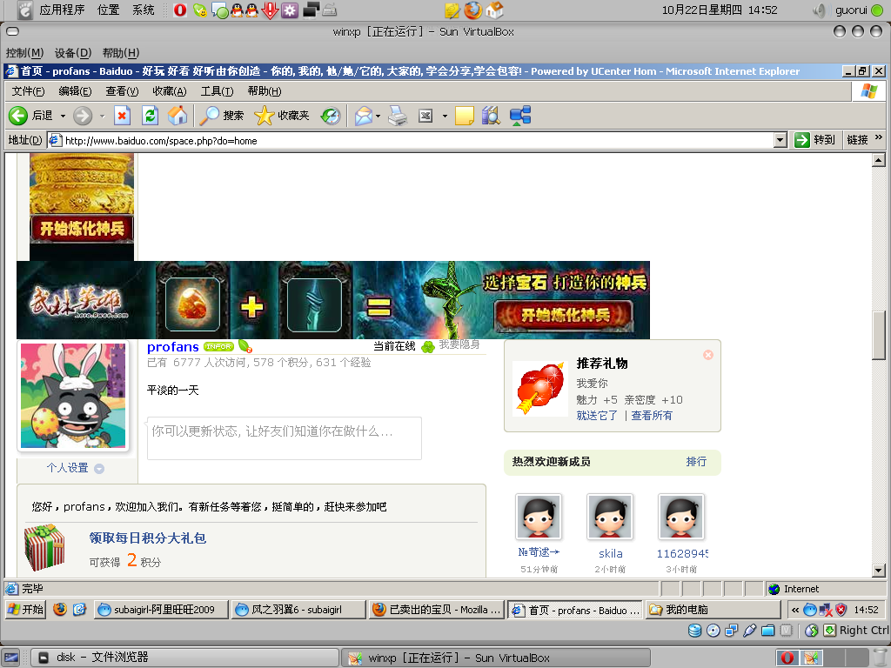
Task: Expand hidden system tray icons in XP
Action: (x=795, y=610)
